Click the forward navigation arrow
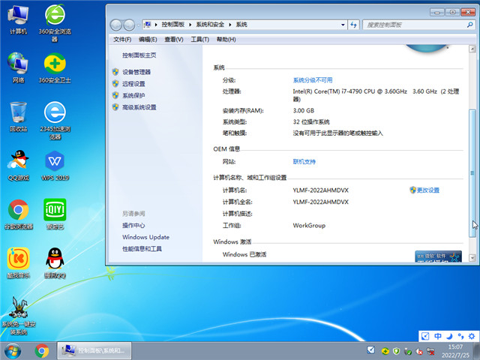480x360 pixels. pyautogui.click(x=129, y=25)
